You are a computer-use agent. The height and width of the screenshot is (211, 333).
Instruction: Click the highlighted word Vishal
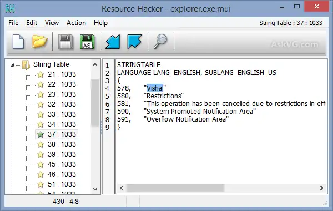point(155,88)
